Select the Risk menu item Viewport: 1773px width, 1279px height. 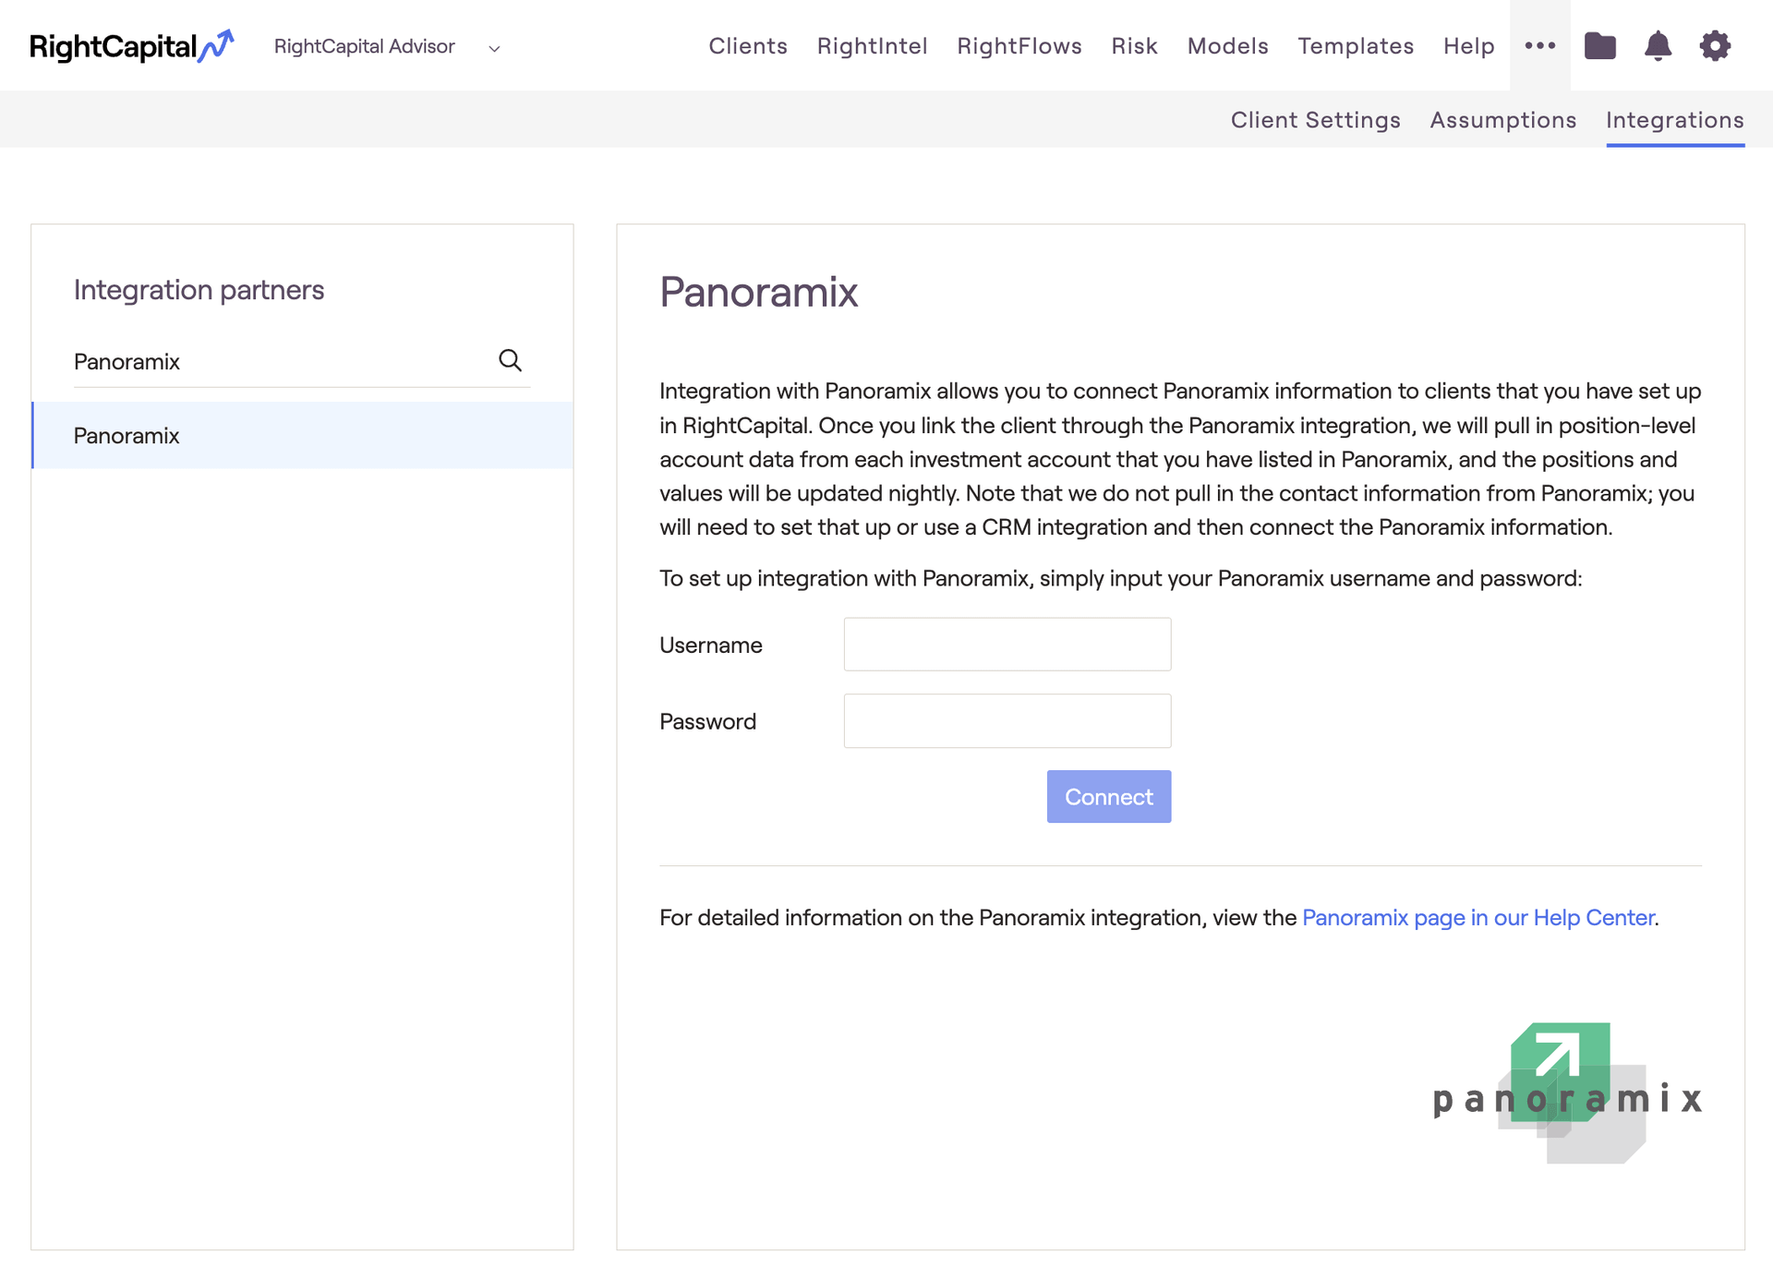pos(1134,46)
